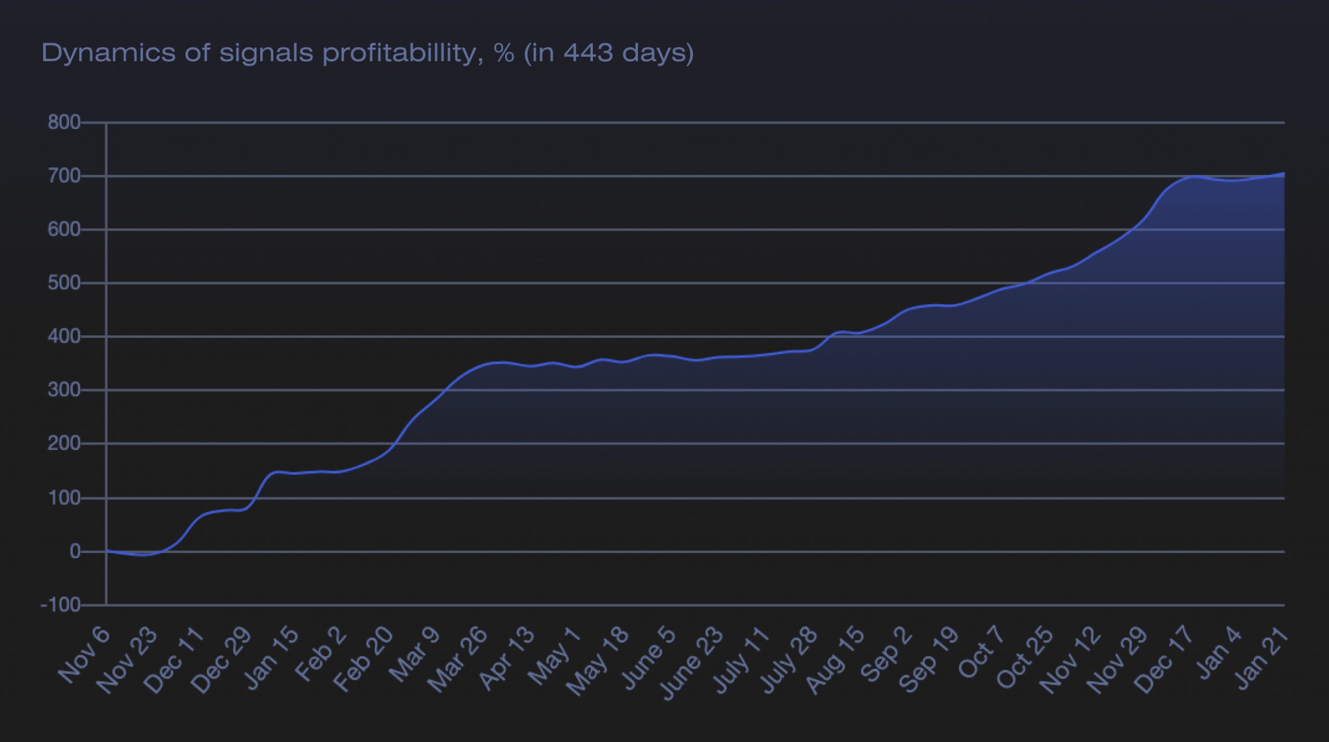Image resolution: width=1329 pixels, height=742 pixels.
Task: Select the Mar 26 date label
Action: point(457,660)
